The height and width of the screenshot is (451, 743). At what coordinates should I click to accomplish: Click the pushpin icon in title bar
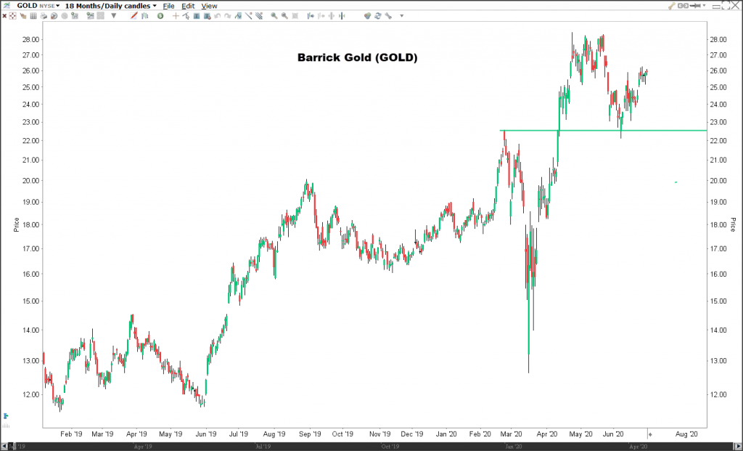click(695, 6)
